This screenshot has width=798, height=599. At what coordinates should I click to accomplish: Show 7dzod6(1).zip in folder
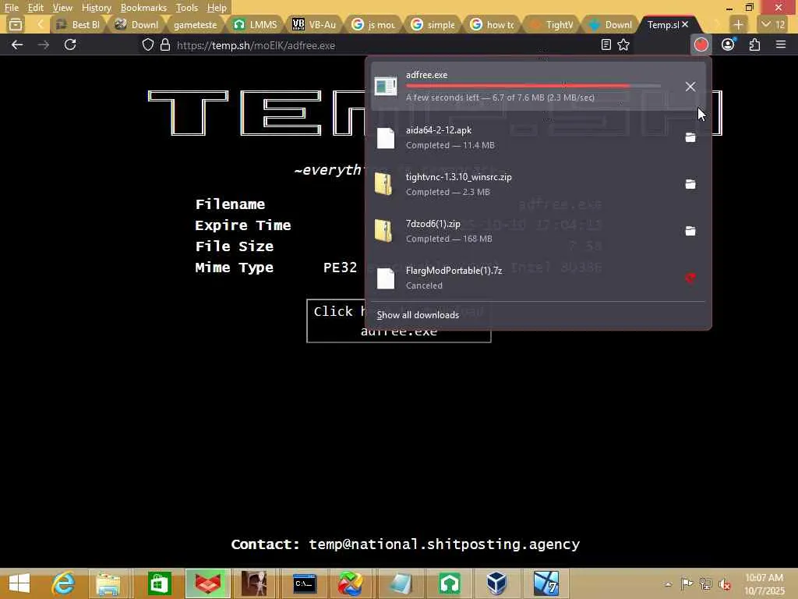(x=690, y=231)
